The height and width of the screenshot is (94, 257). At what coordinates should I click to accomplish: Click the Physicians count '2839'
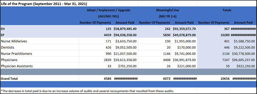(107, 60)
